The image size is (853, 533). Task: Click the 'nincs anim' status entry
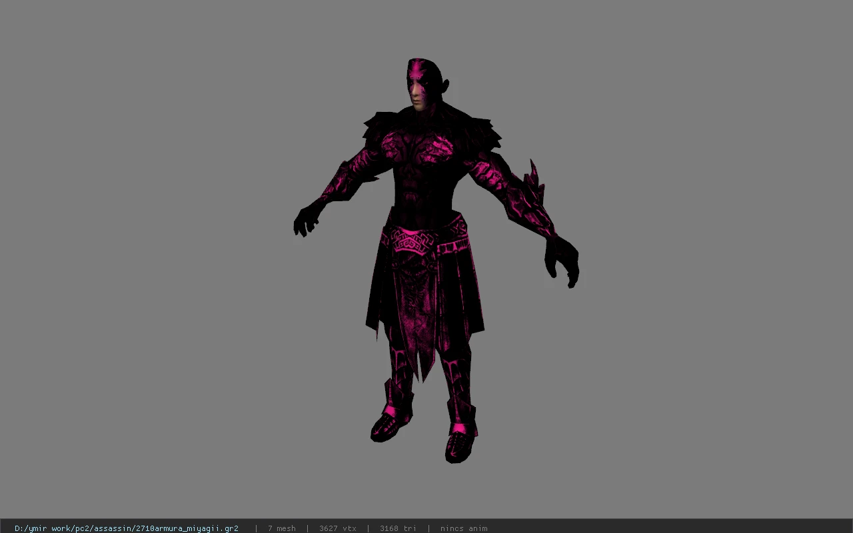(x=464, y=528)
